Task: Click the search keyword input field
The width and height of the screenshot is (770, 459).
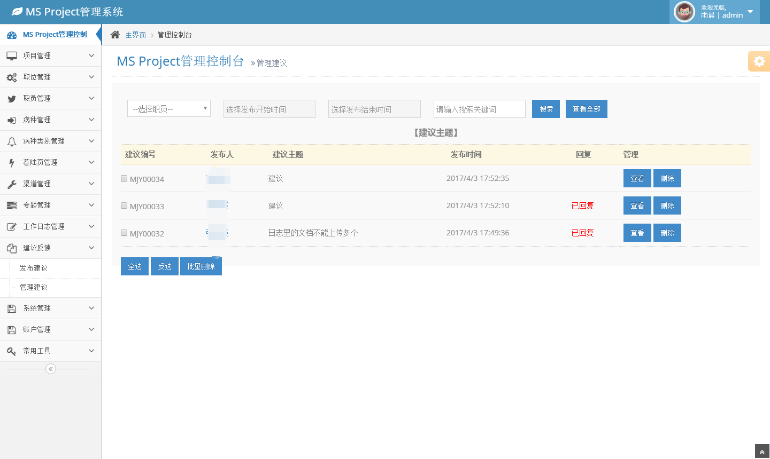Action: pyautogui.click(x=479, y=109)
